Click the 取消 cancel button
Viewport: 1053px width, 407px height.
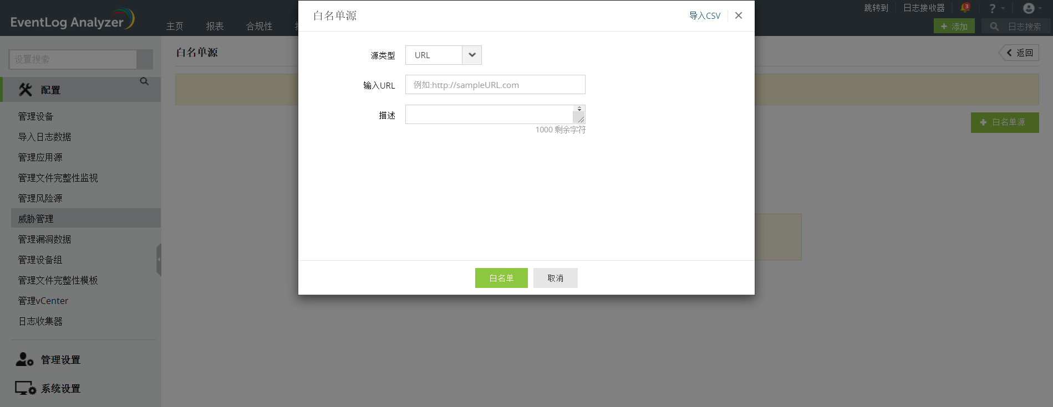pyautogui.click(x=556, y=278)
